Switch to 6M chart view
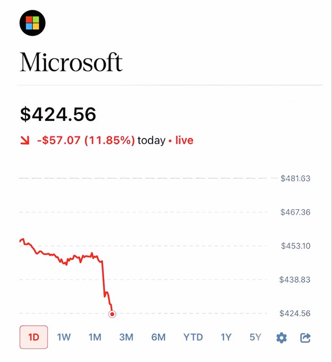This screenshot has height=362, width=332. [158, 337]
